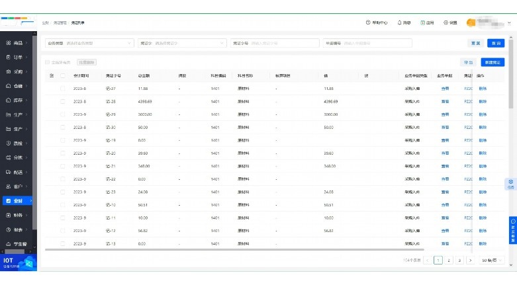Click the sidebar vertical scrollbar thumb
The image size is (517, 285).
[x=35, y=133]
